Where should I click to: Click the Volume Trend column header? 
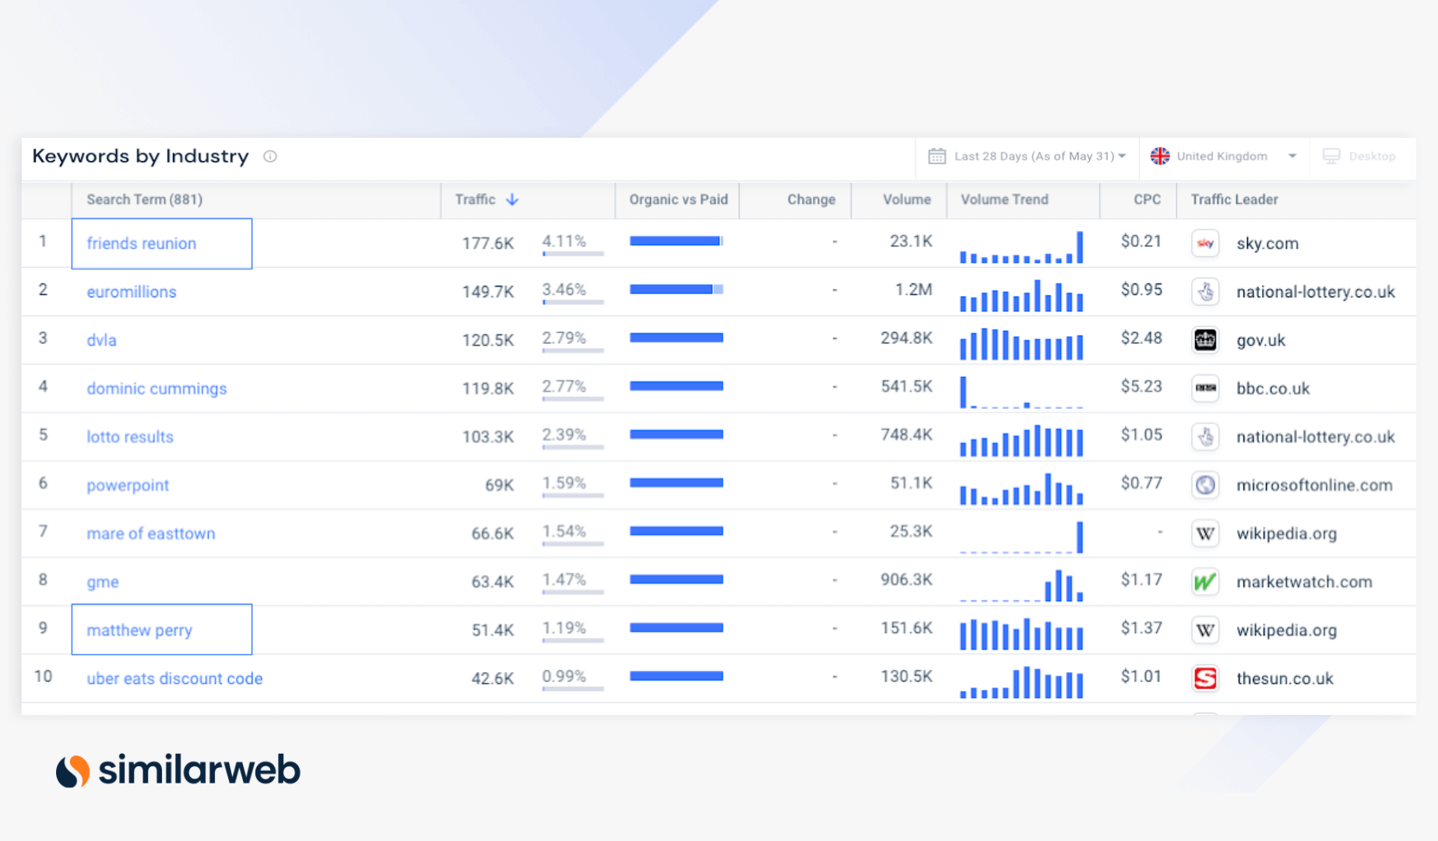(x=1004, y=200)
